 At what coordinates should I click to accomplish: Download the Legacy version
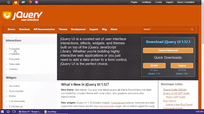click(x=182, y=65)
